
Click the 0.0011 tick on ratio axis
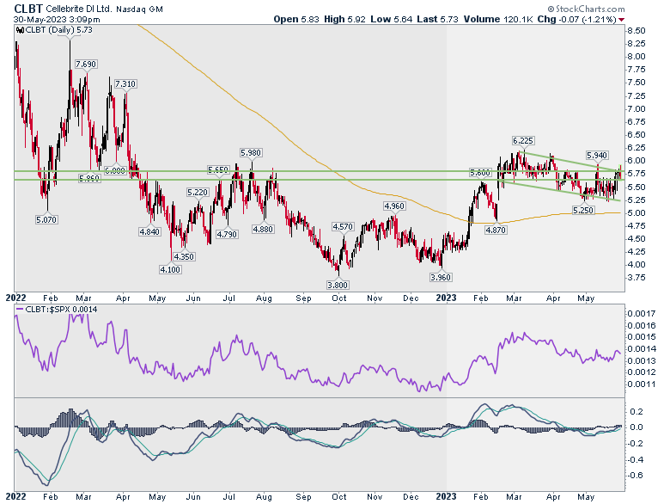pos(642,384)
